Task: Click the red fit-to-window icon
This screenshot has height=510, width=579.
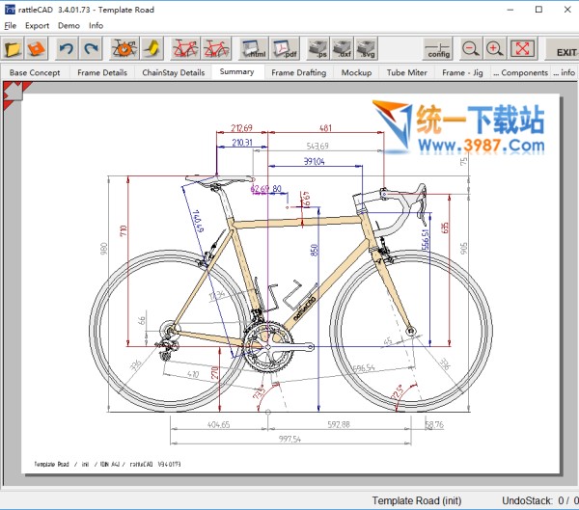Action: 522,47
